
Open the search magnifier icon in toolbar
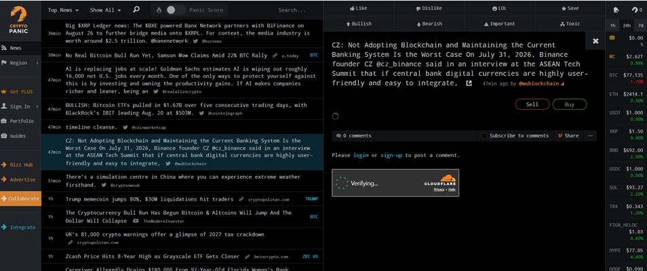tap(136, 9)
